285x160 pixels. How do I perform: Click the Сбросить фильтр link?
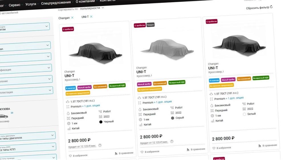pos(257,8)
